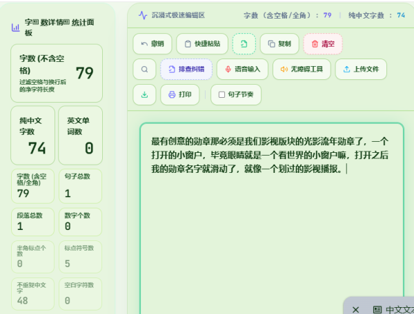Clear the editor with the 清空 button
The image size is (414, 314).
323,44
